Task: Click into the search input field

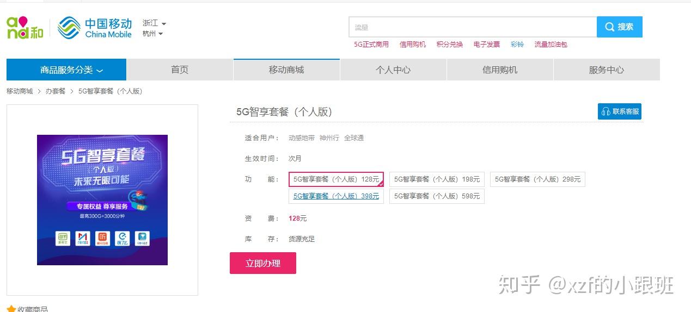Action: [x=473, y=27]
